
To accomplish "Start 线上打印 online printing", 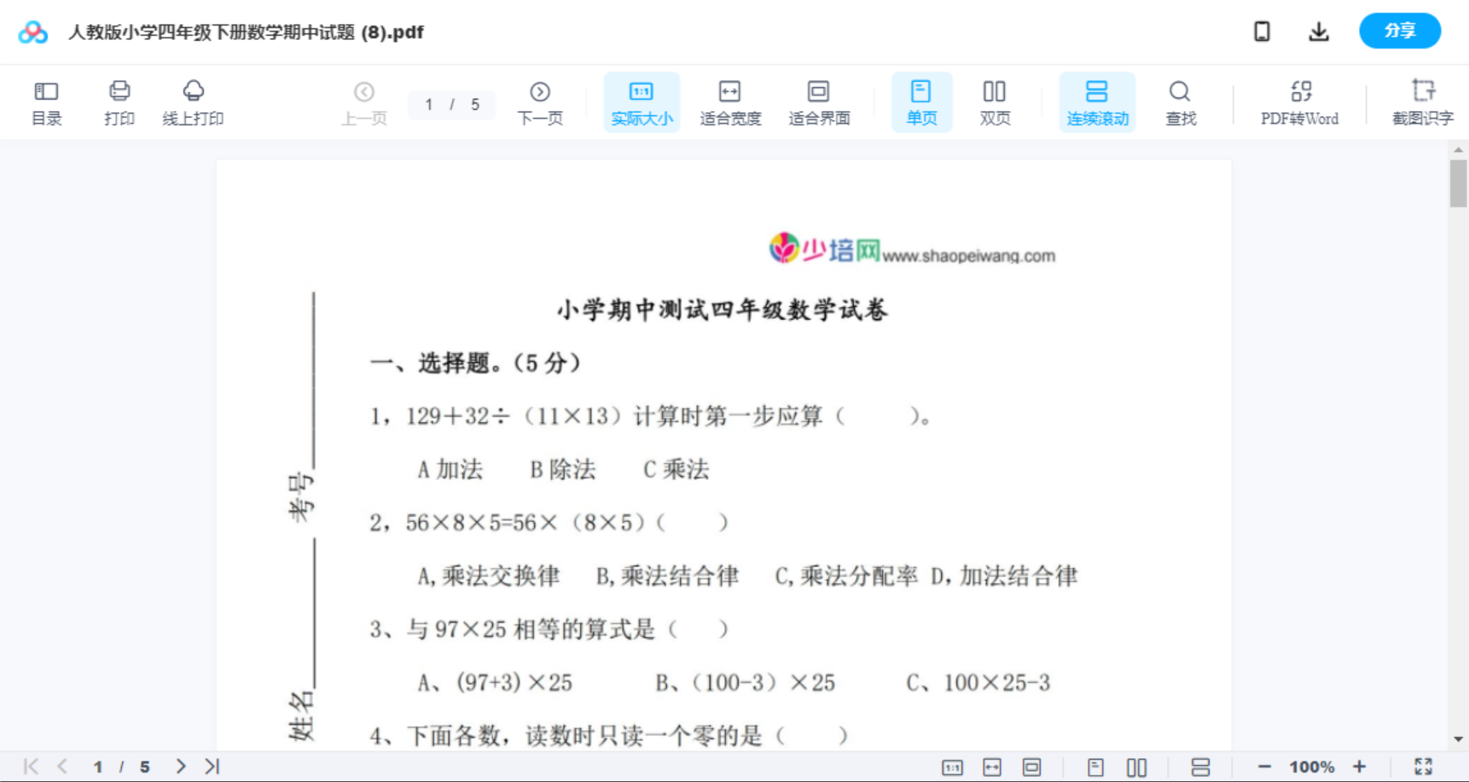I will point(193,101).
